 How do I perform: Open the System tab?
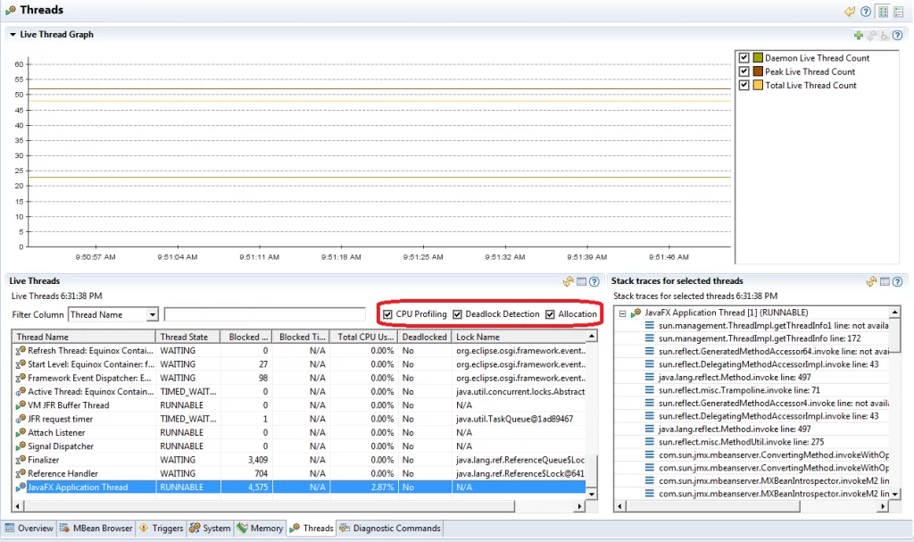210,529
